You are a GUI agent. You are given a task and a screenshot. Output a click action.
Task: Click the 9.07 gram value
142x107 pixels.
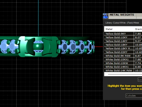coord(138,41)
